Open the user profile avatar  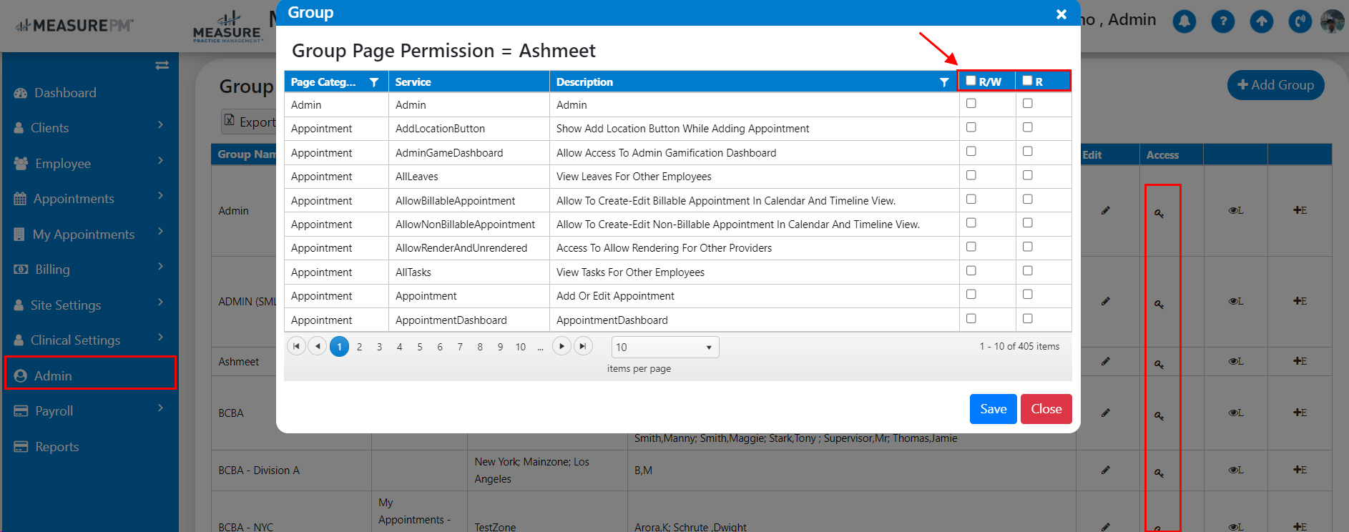pos(1332,21)
